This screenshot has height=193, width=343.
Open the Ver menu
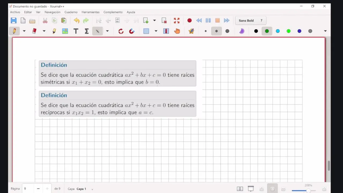coord(38,12)
